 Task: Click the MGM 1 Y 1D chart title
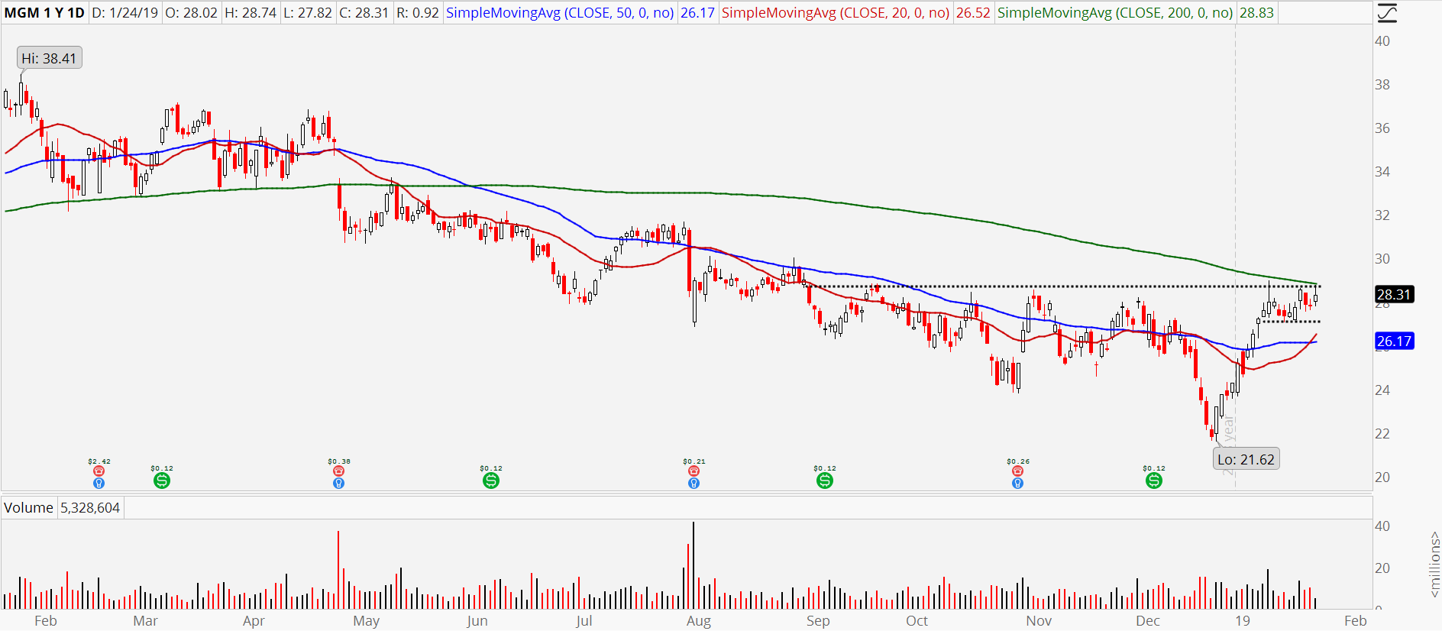[44, 13]
